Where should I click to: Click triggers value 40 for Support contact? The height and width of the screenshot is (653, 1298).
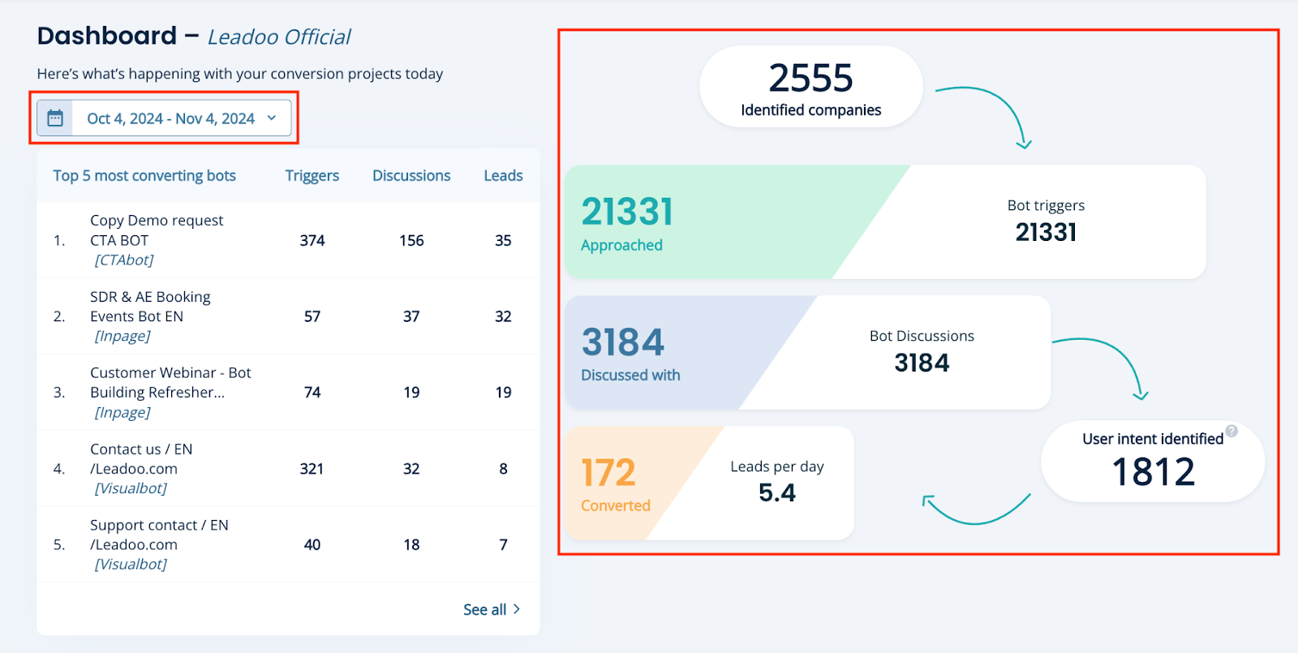(x=312, y=545)
